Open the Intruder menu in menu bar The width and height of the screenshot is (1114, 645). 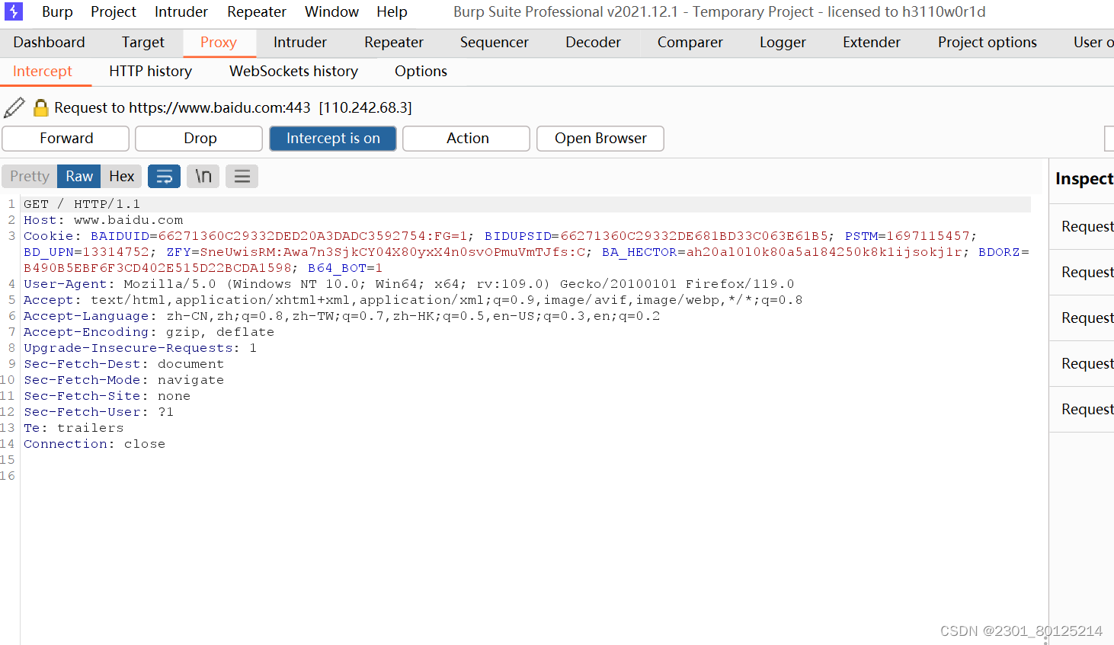click(181, 11)
